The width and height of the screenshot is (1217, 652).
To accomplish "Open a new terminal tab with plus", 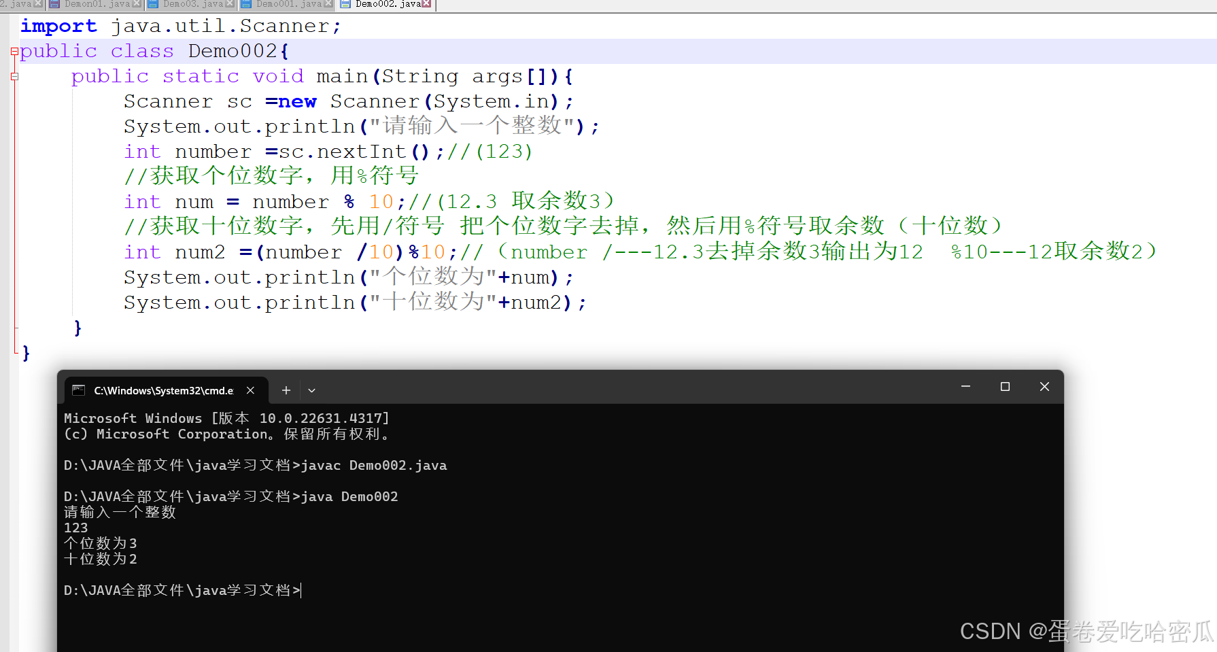I will [286, 390].
